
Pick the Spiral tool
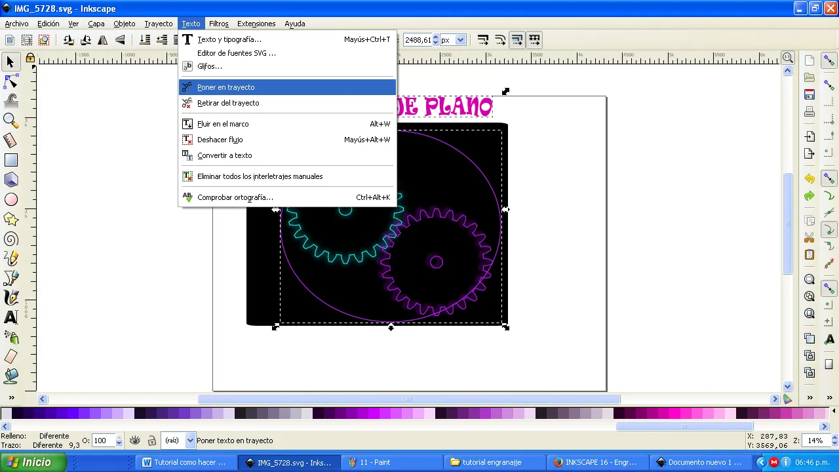click(10, 239)
